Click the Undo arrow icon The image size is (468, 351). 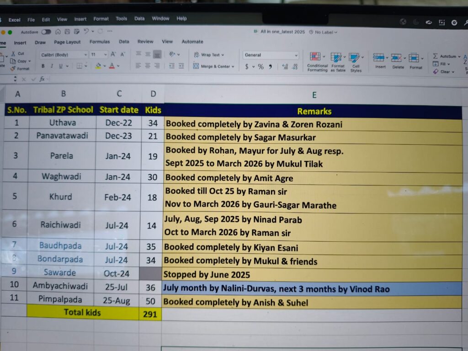point(86,31)
